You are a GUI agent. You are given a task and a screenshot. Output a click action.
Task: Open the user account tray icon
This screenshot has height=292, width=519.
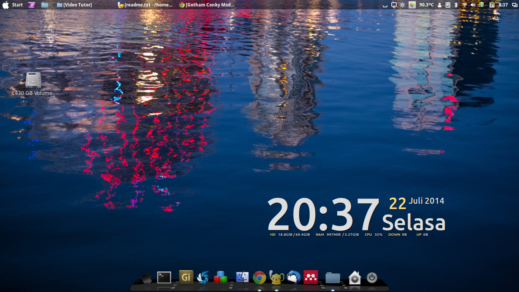440,5
